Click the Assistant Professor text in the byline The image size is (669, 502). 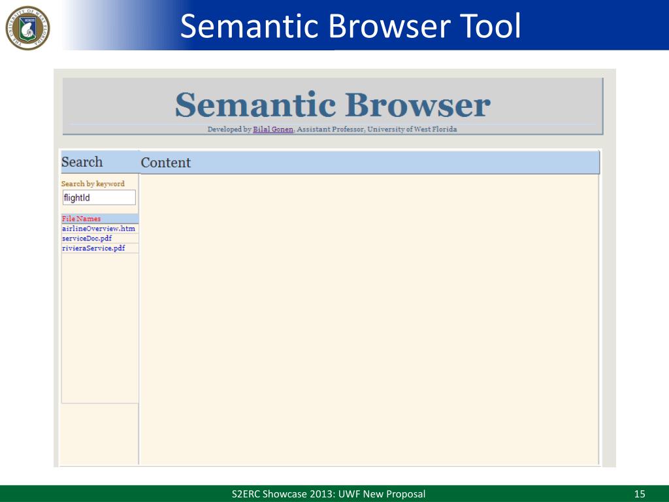(x=330, y=129)
